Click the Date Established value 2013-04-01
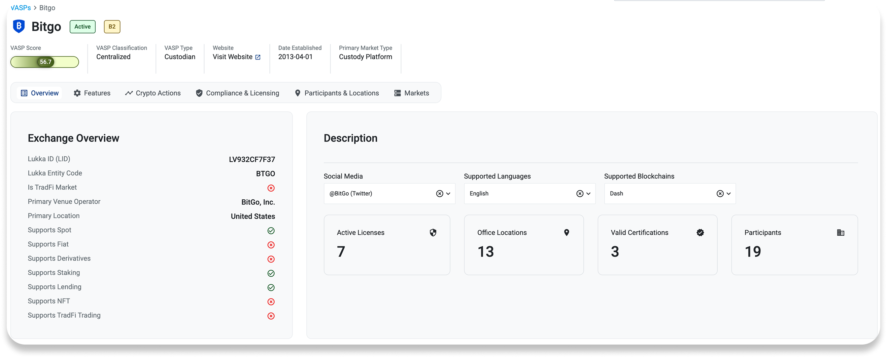 click(296, 57)
